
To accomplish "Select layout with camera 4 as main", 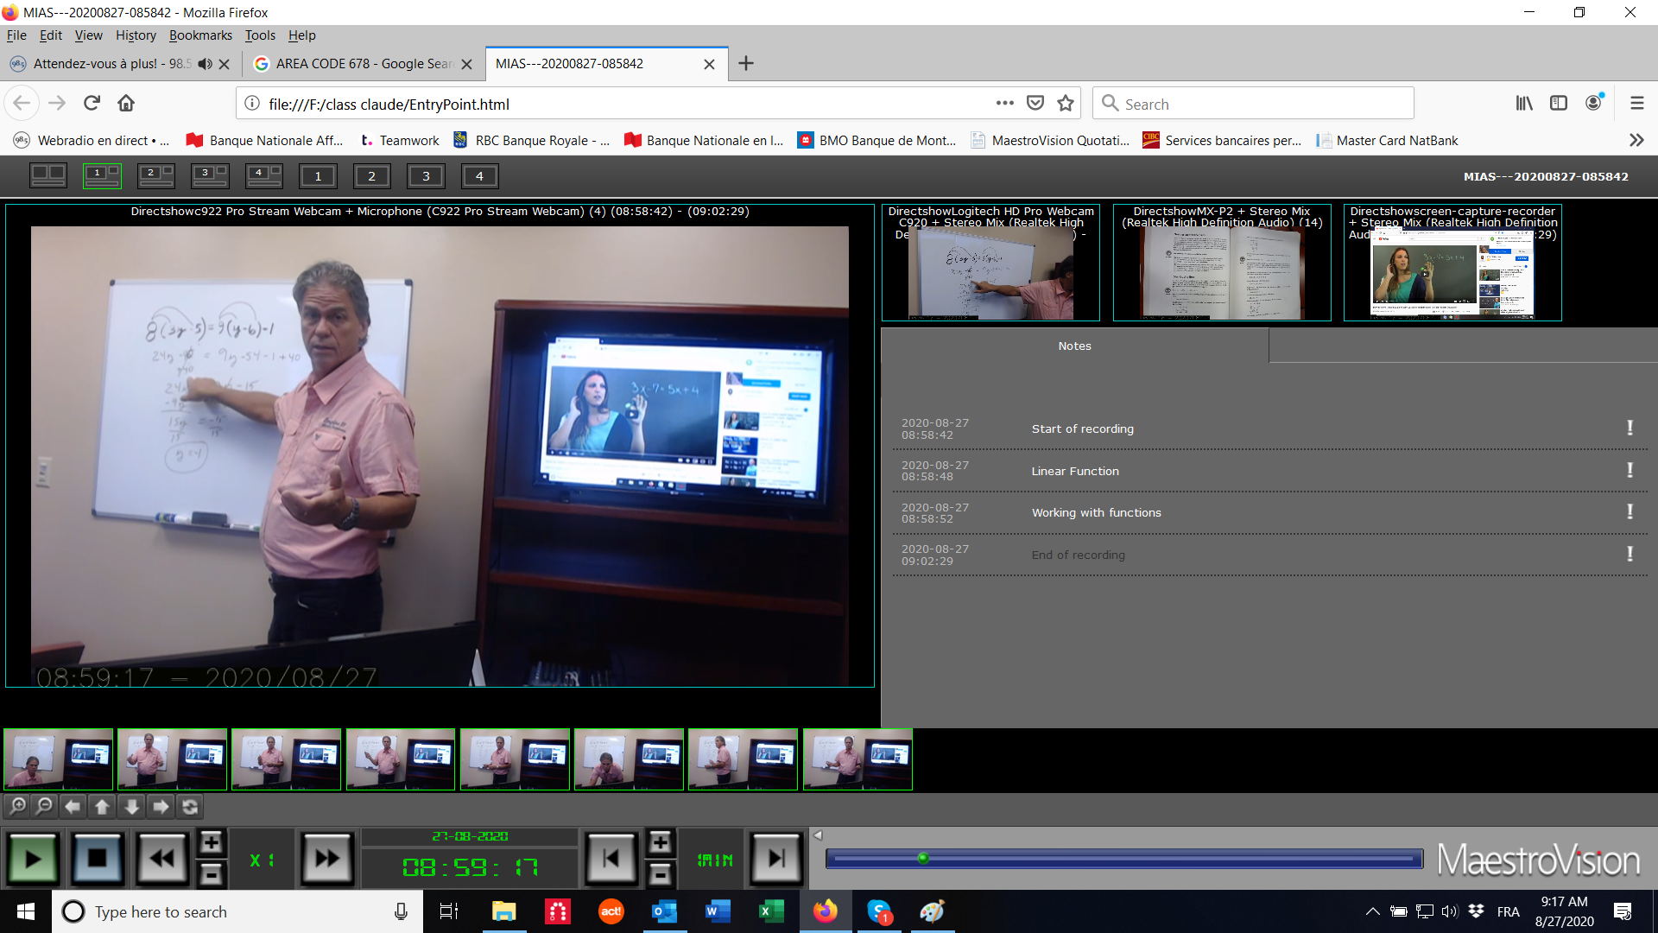I will coord(263,175).
